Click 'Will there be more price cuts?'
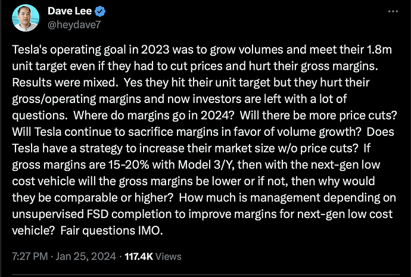Viewport: 411px width, 277px height. coord(319,116)
